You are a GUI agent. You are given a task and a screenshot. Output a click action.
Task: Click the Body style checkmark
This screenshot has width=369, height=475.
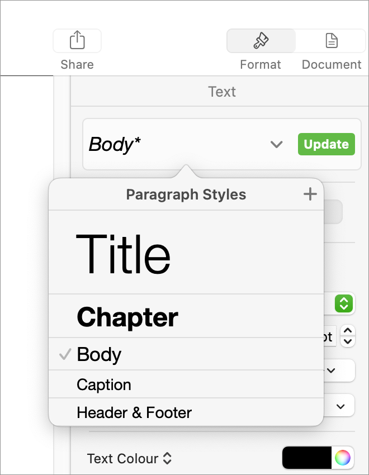65,354
